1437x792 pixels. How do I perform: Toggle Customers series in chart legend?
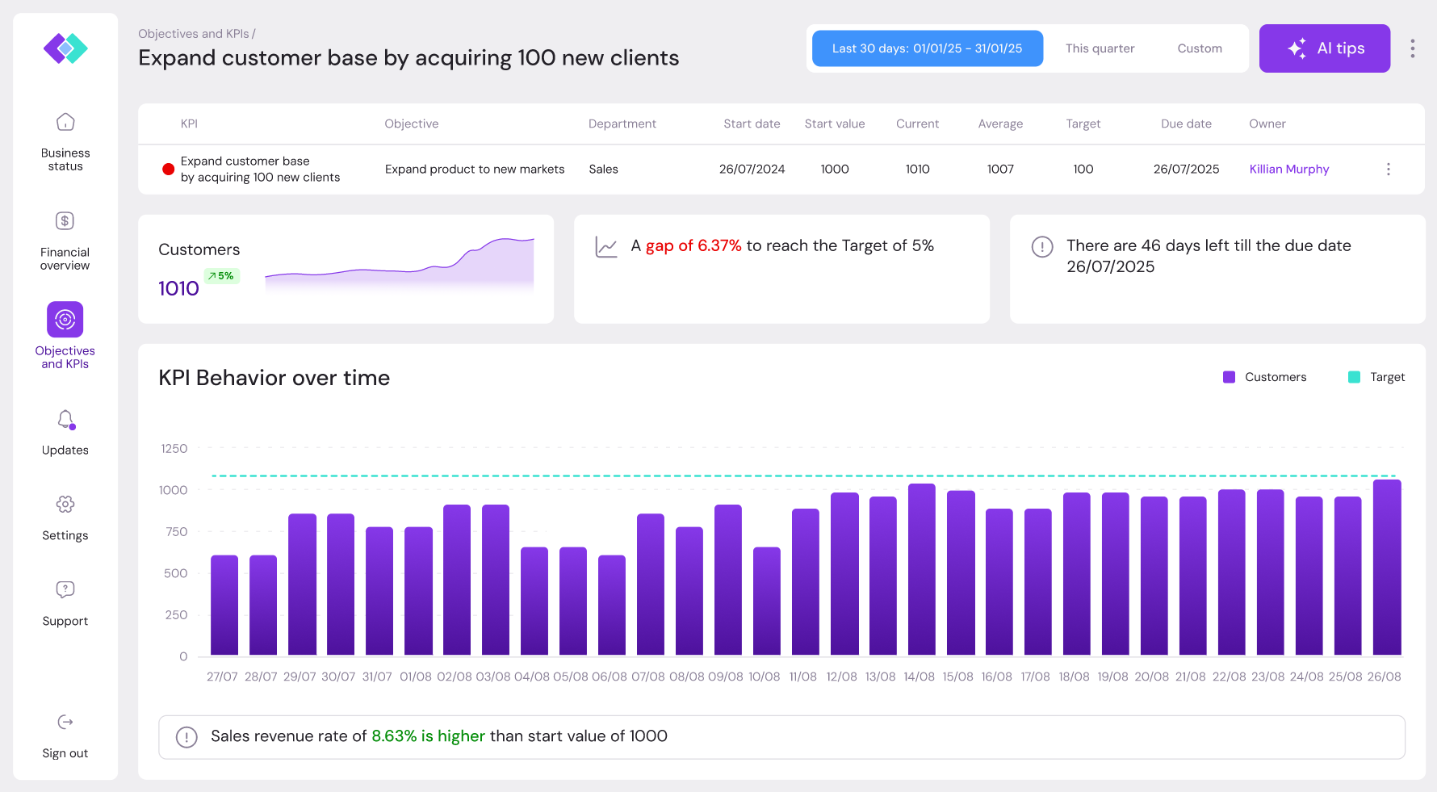click(1264, 377)
